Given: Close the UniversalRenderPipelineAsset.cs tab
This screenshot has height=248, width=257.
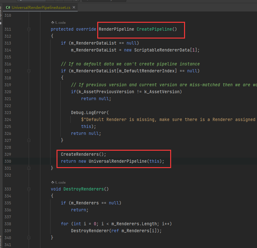Looking at the screenshot, I should (74, 7).
